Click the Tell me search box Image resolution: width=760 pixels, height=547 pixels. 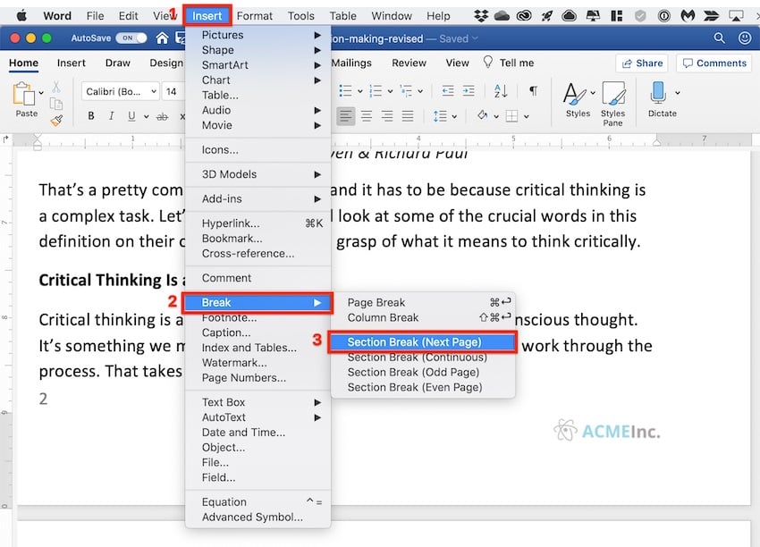[509, 63]
